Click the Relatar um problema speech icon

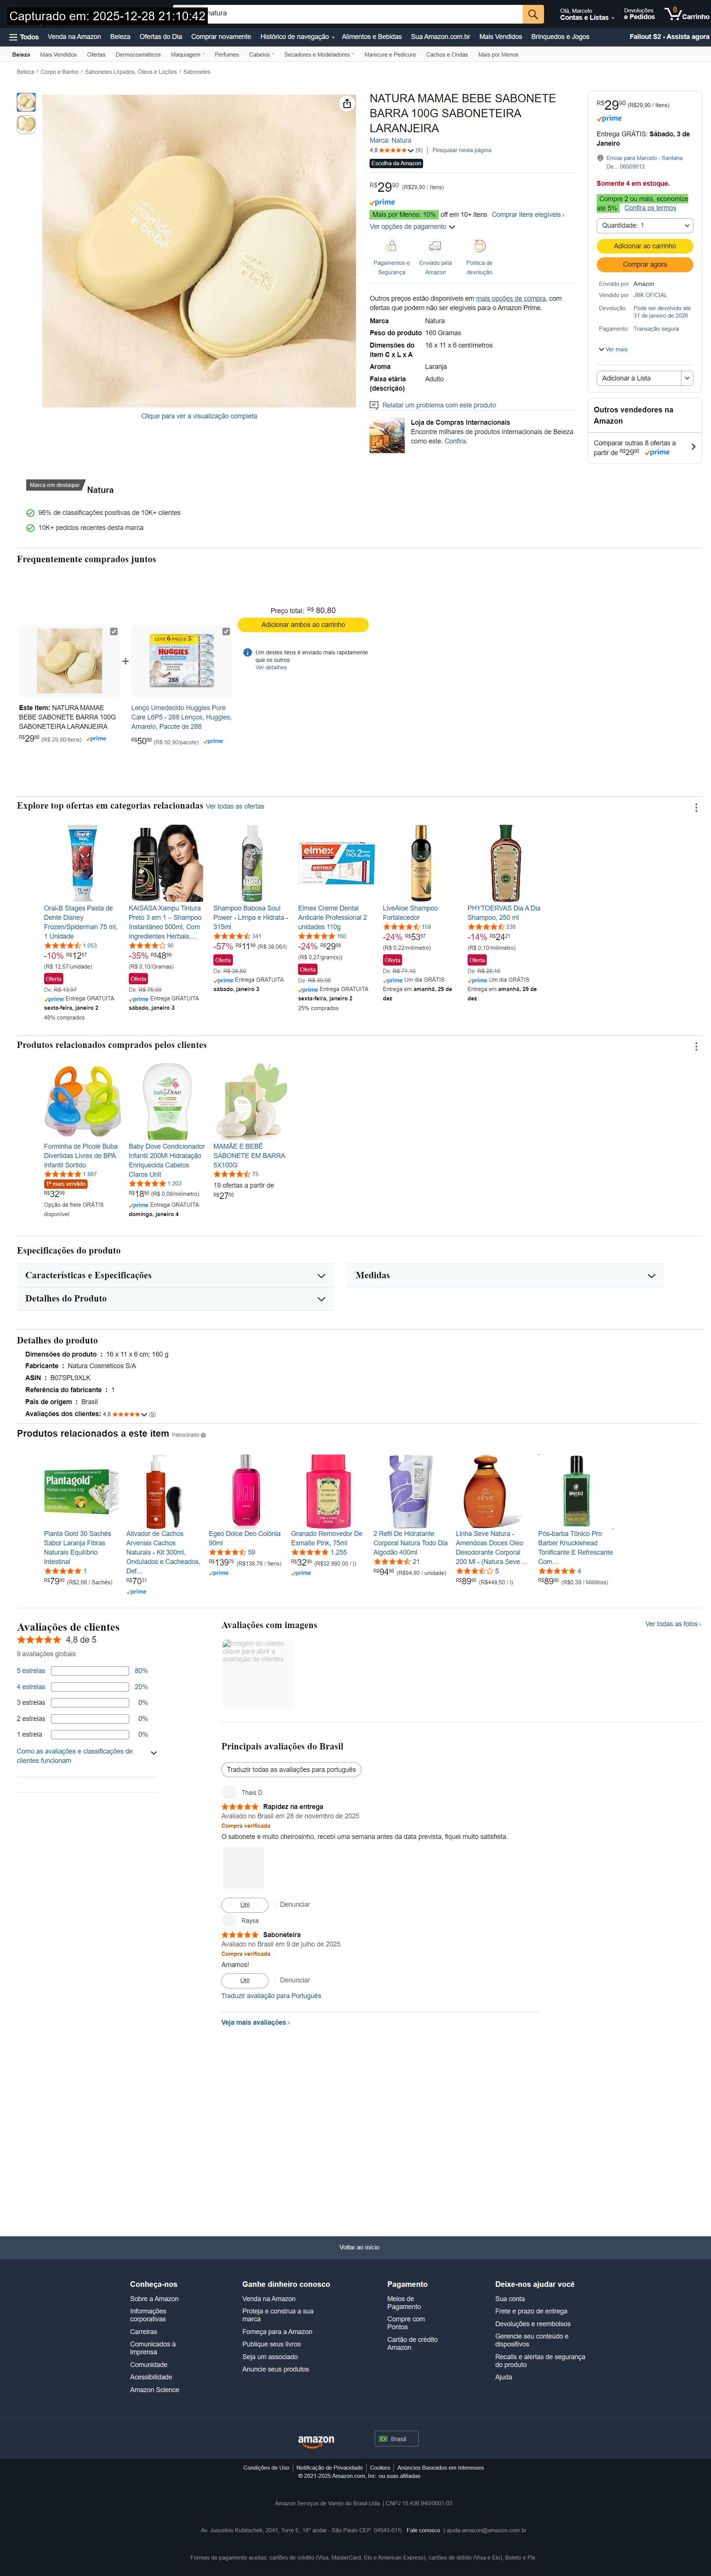[x=374, y=405]
